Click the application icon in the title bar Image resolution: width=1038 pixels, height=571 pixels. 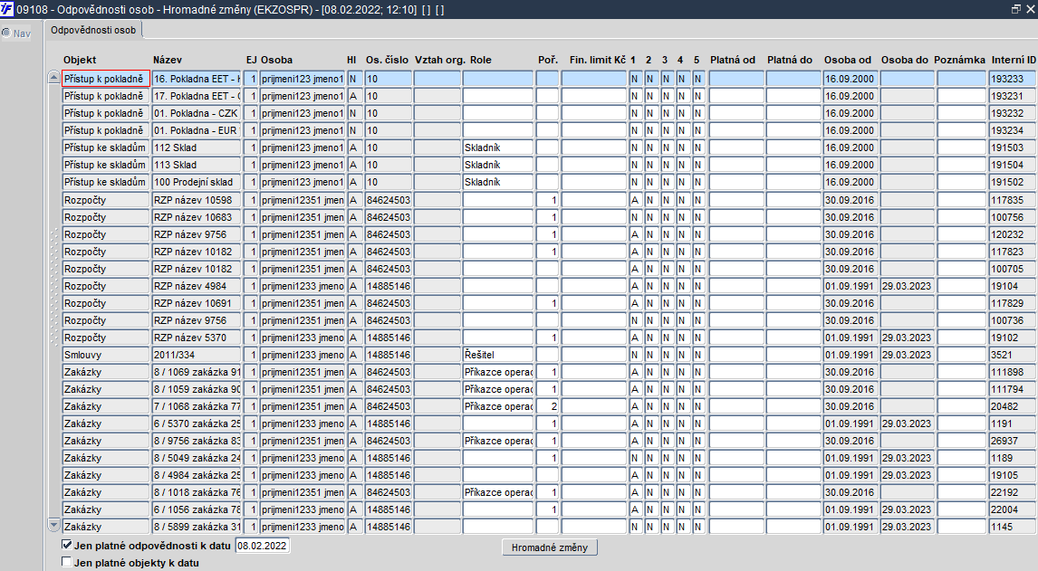pyautogui.click(x=6, y=9)
